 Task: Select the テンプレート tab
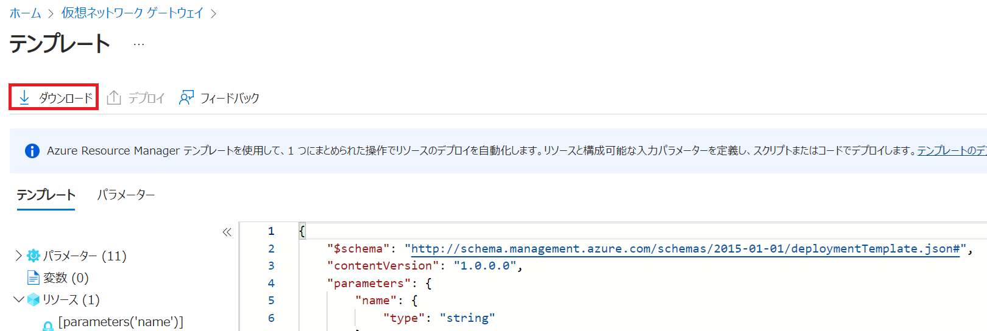[46, 195]
